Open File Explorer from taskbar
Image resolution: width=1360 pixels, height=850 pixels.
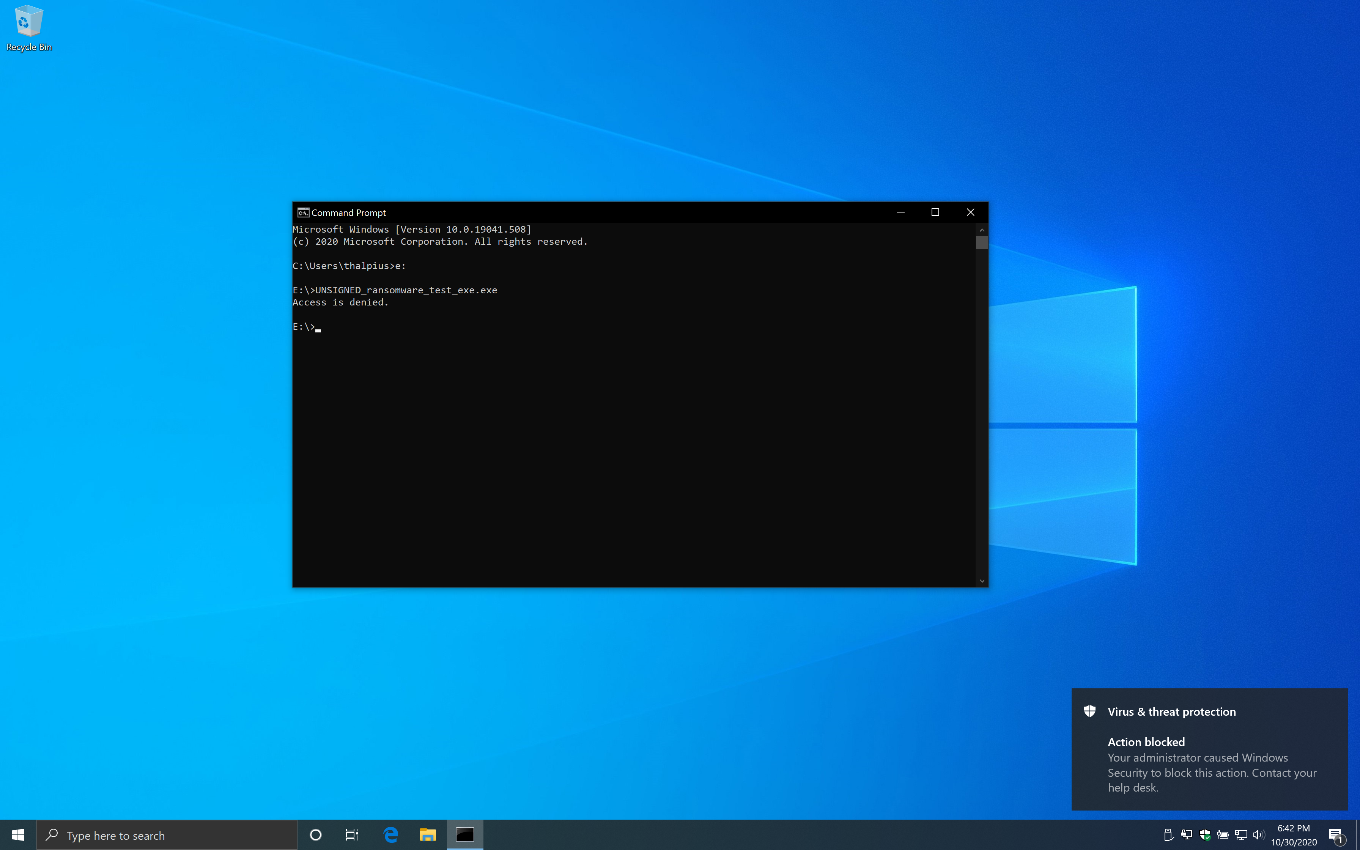428,835
